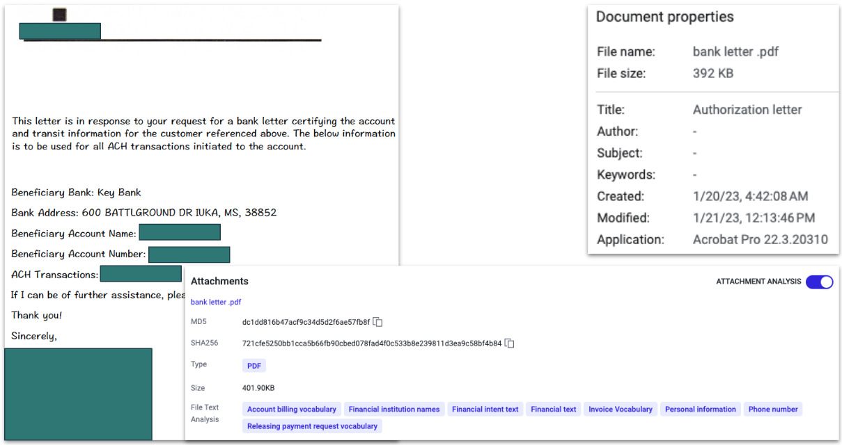Click the Keywords label in document properties

[x=626, y=175]
